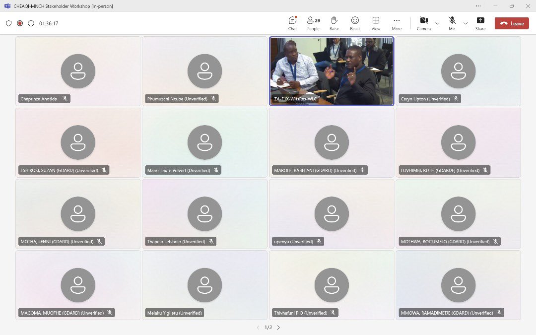The width and height of the screenshot is (536, 335).
Task: Select Chapunza Anotida's participant tile avatar
Action: [78, 71]
